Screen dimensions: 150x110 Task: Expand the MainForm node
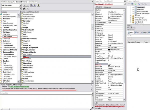point(133,7)
